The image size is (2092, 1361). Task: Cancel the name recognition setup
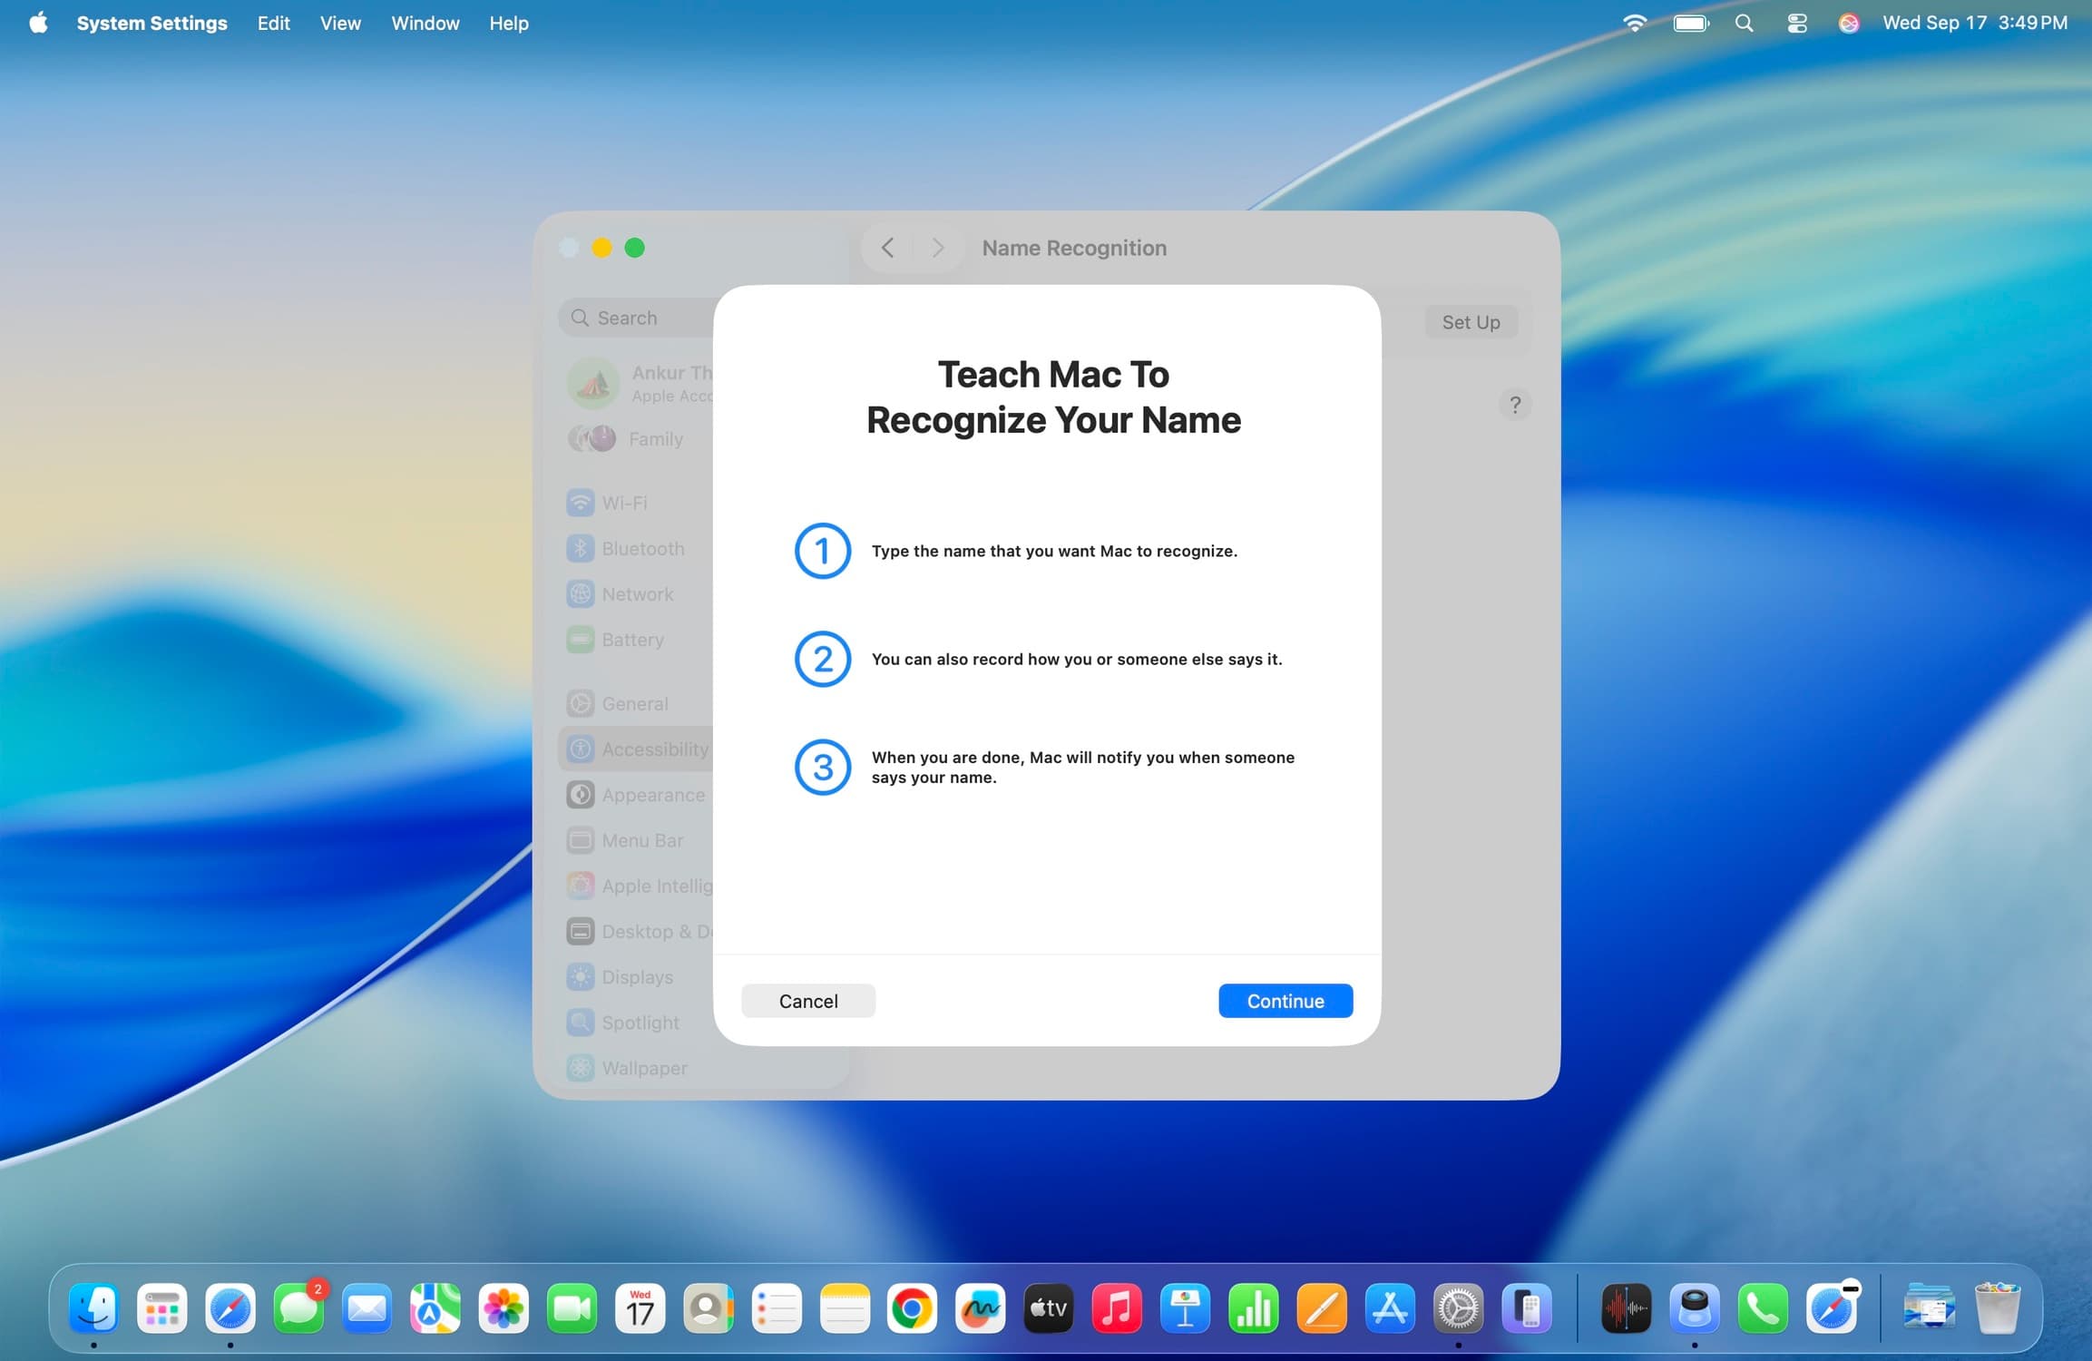click(807, 1000)
